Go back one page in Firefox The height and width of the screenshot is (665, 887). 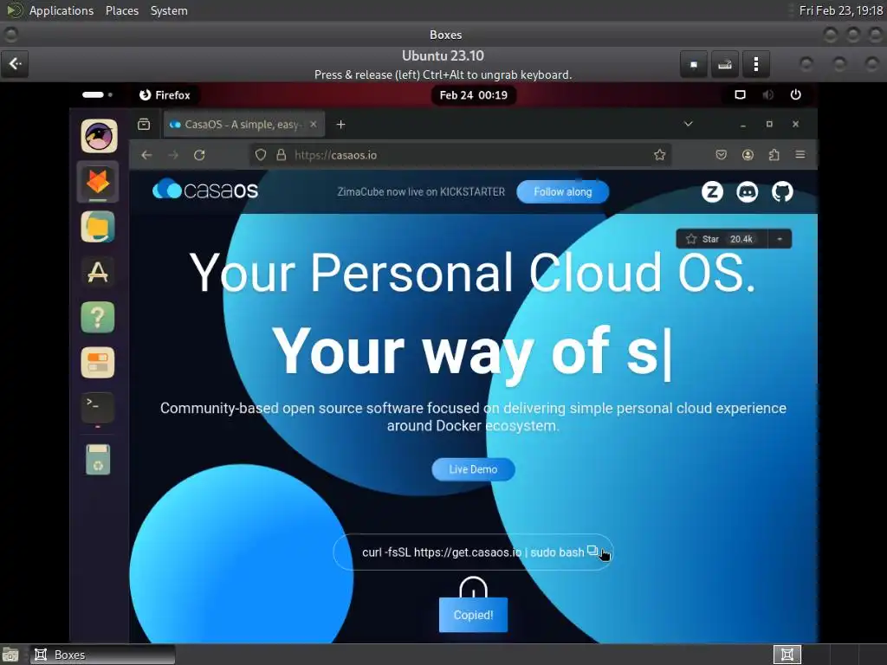point(146,155)
